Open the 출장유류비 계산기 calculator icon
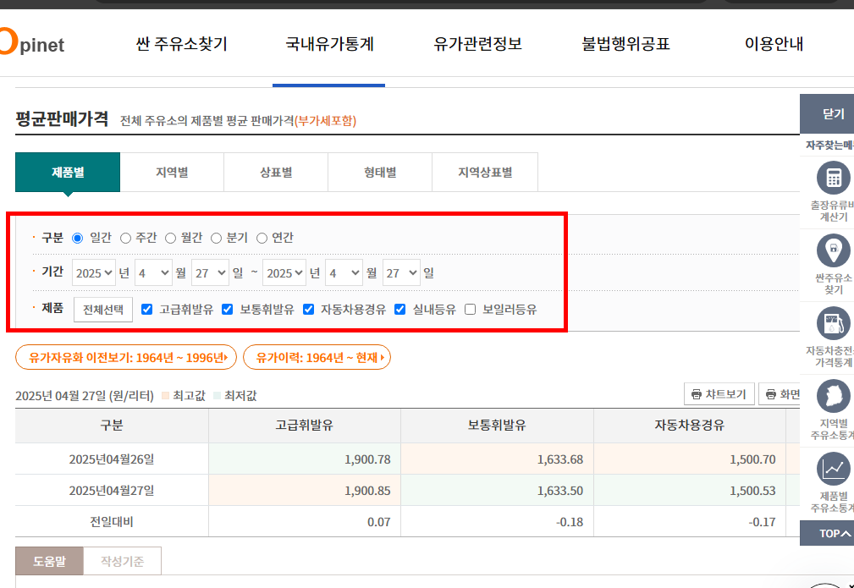Image resolution: width=854 pixels, height=588 pixels. click(835, 178)
